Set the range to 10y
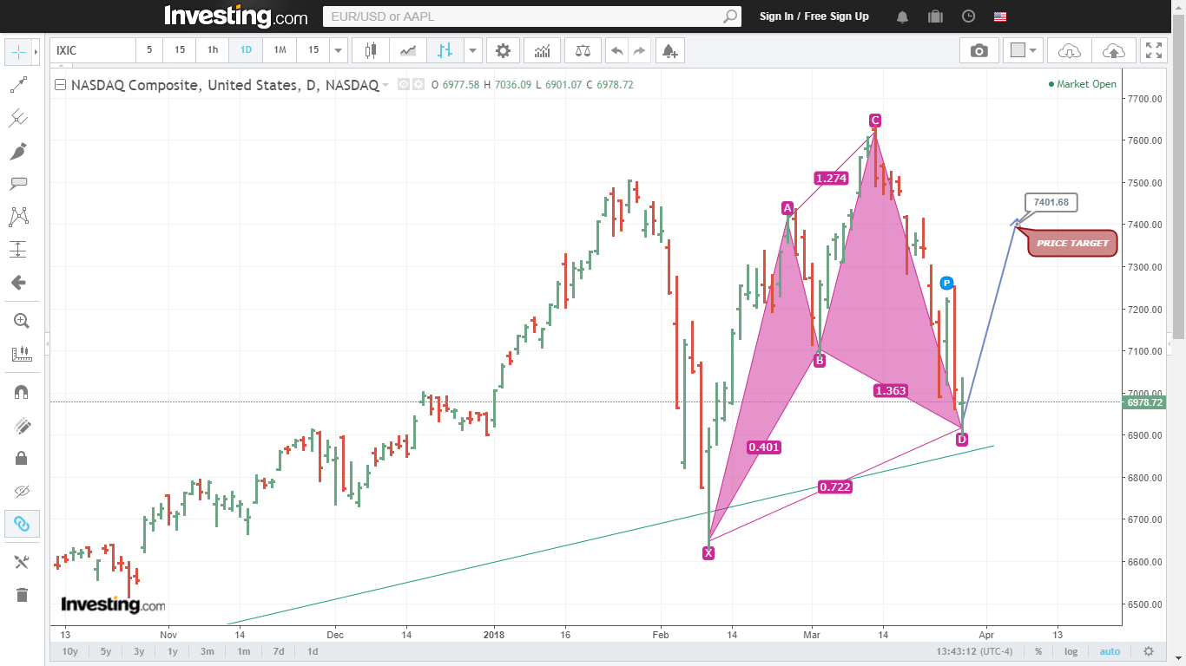Viewport: 1186px width, 666px height. point(70,651)
